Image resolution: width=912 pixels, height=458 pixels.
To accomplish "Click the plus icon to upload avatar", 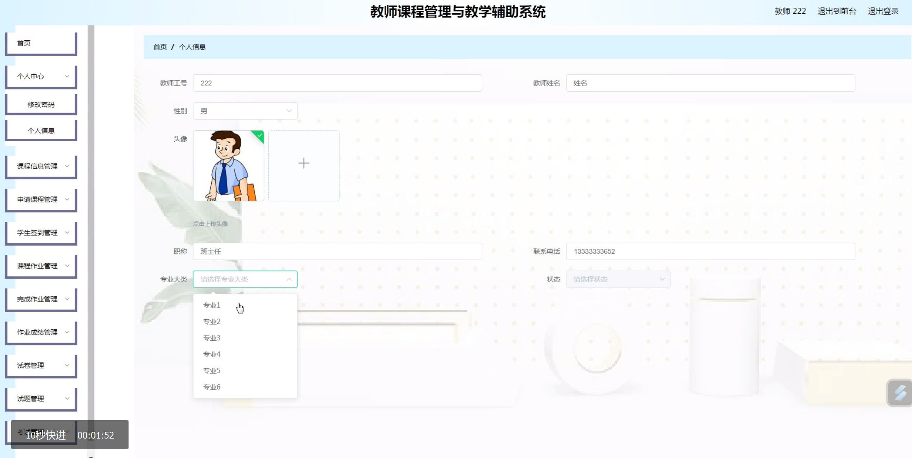I will point(304,164).
